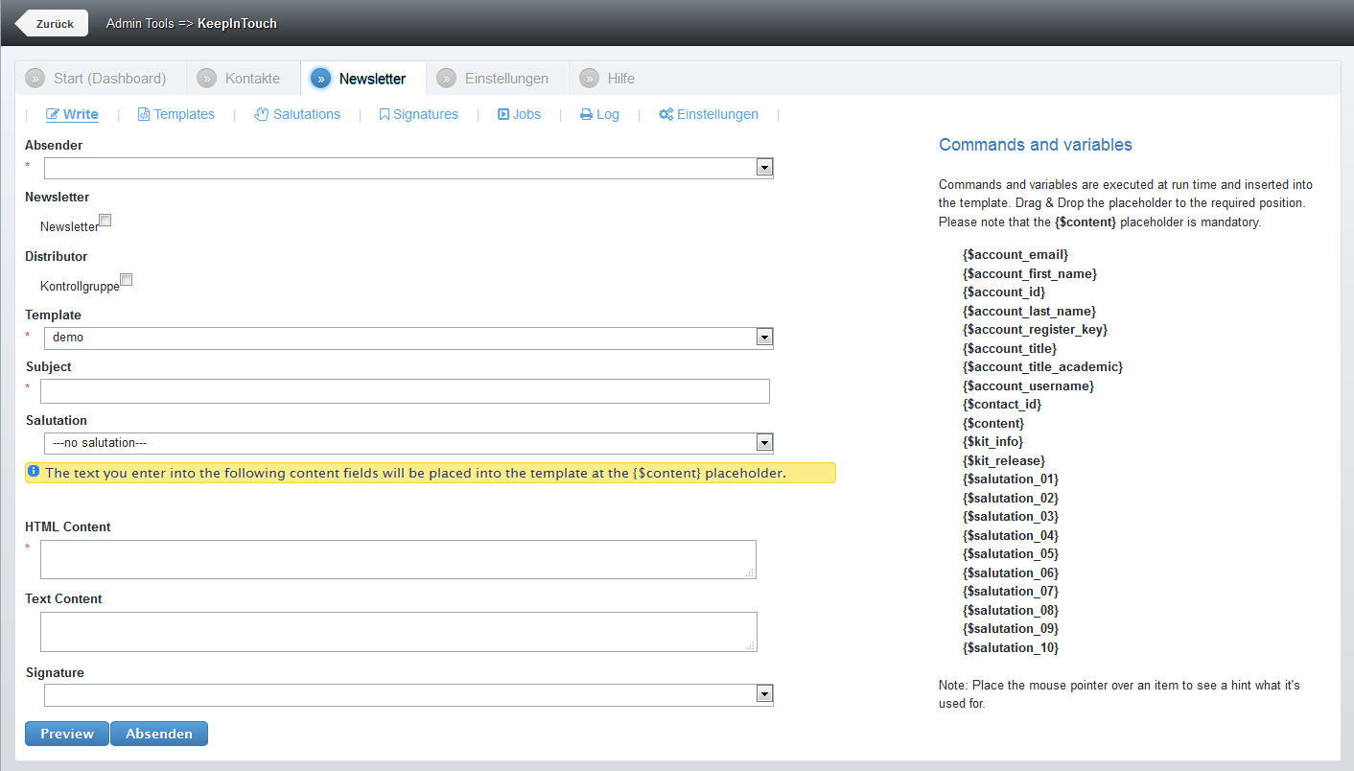This screenshot has width=1354, height=771.
Task: Open the Salutation dropdown menu
Action: point(764,443)
